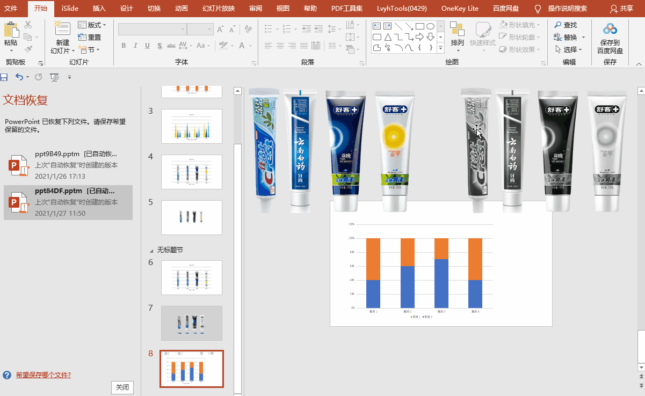Click the Close (关闭) button in recovery pane
645x396 pixels.
point(122,387)
